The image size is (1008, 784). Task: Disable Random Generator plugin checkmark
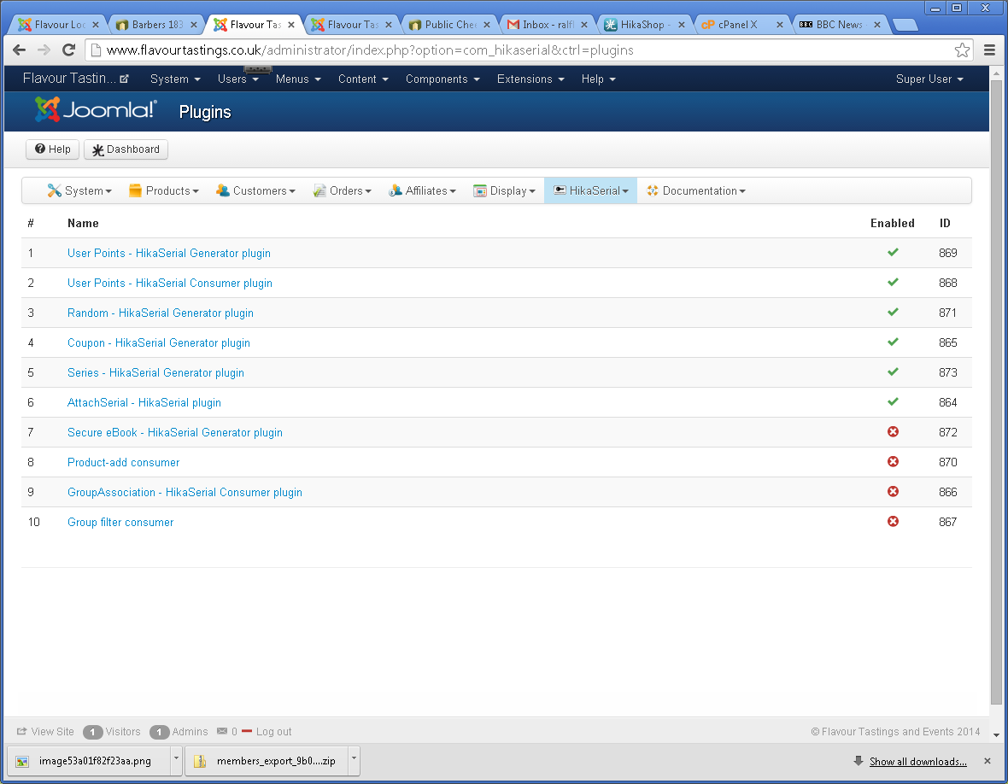[x=893, y=313]
